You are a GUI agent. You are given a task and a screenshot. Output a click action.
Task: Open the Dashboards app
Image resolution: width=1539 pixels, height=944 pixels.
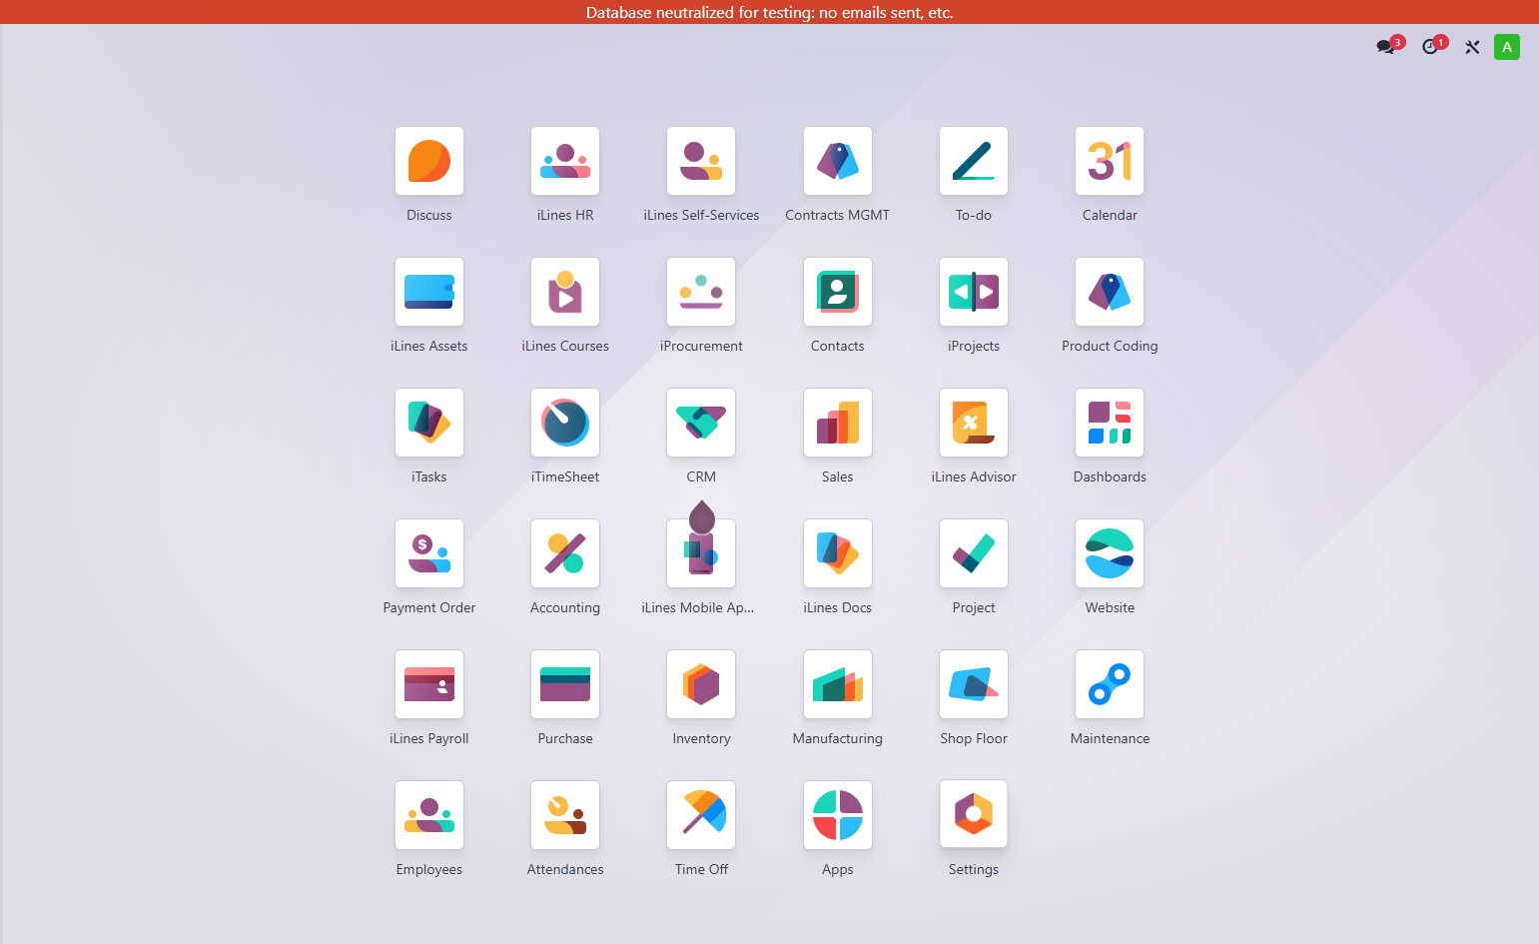coord(1110,423)
